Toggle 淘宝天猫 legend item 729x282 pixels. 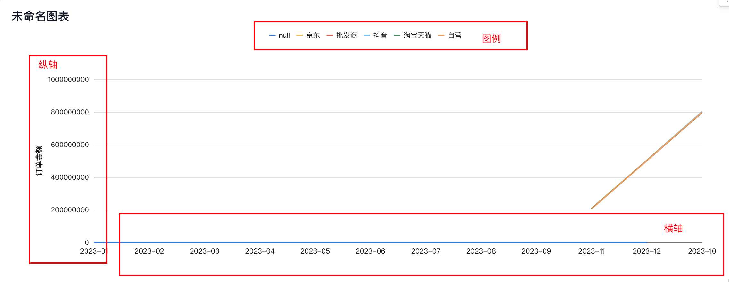click(413, 35)
